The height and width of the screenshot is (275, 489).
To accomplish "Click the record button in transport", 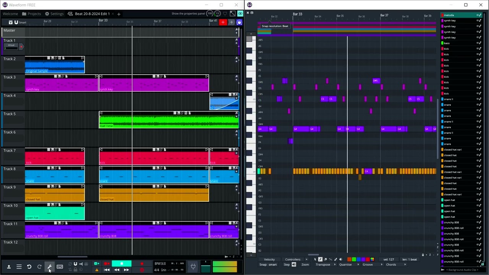I will (142, 264).
